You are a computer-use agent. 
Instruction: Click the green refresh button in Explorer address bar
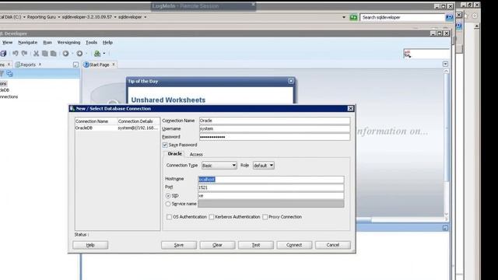pos(353,17)
